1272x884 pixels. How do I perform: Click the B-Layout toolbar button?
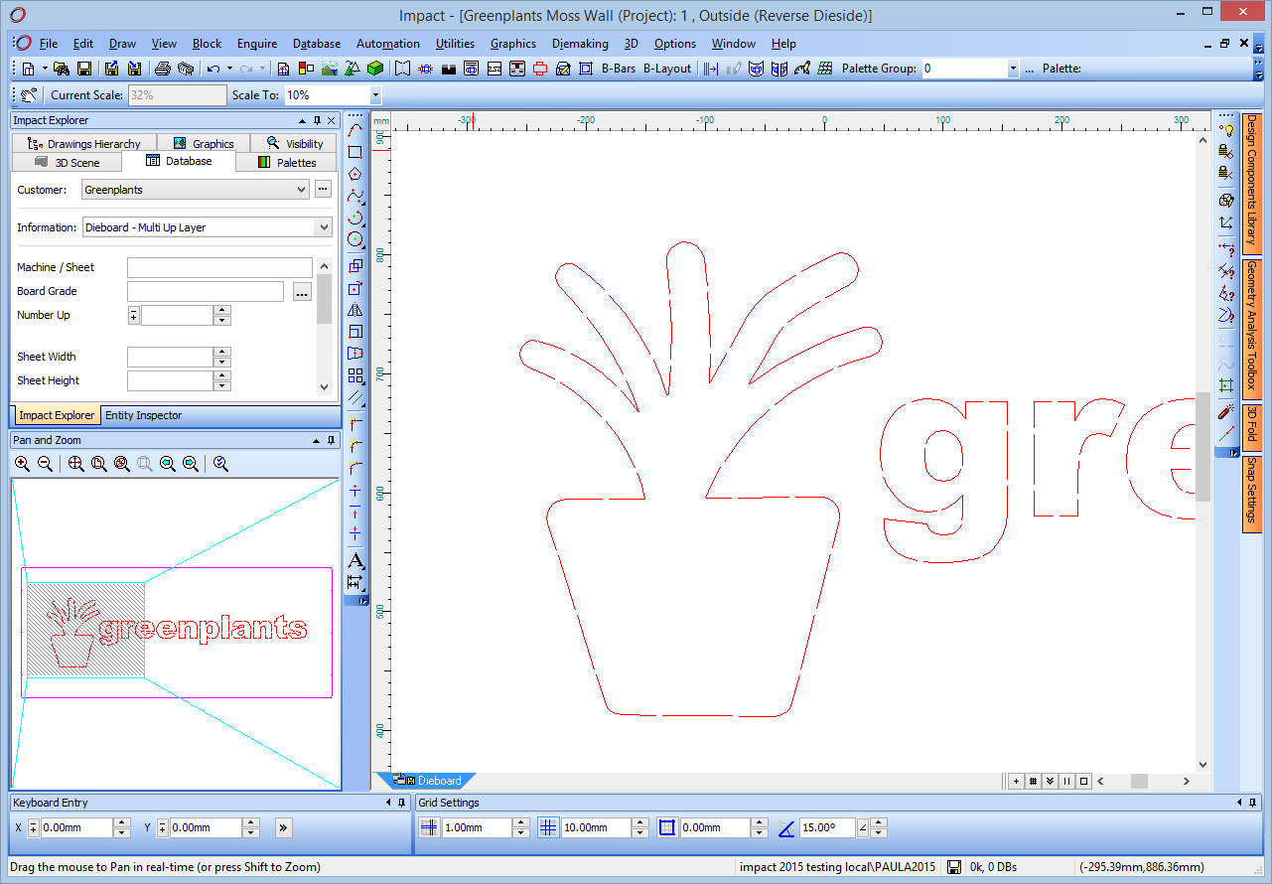(667, 69)
